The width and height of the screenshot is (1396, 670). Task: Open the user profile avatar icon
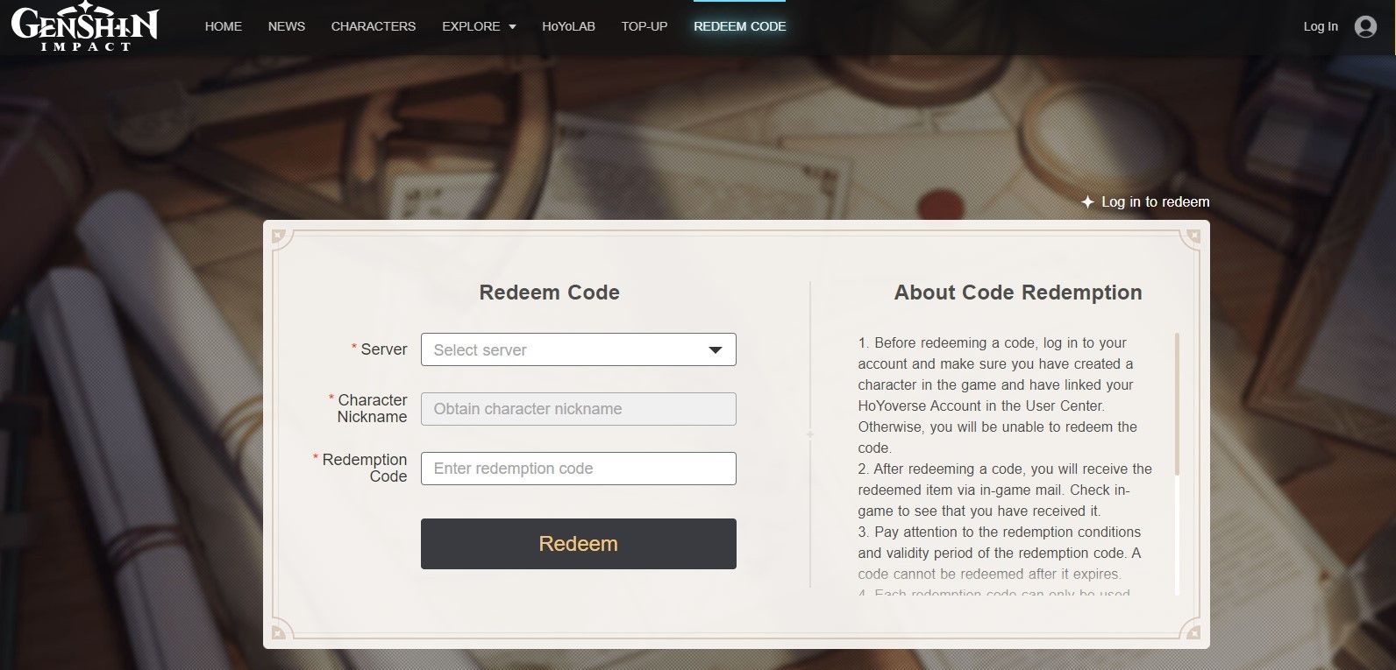[x=1365, y=27]
